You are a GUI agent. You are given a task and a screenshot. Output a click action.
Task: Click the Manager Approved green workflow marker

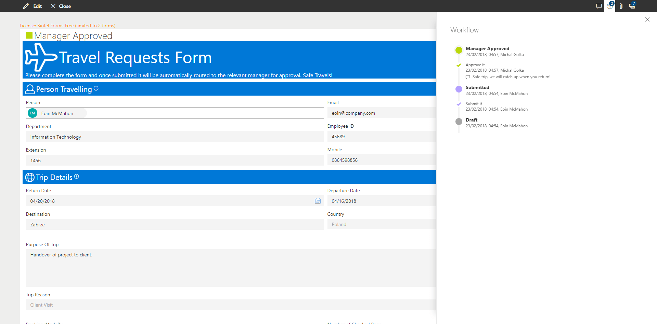click(x=459, y=50)
